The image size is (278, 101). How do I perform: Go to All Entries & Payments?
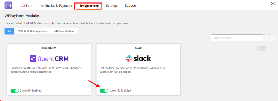[x=57, y=6]
